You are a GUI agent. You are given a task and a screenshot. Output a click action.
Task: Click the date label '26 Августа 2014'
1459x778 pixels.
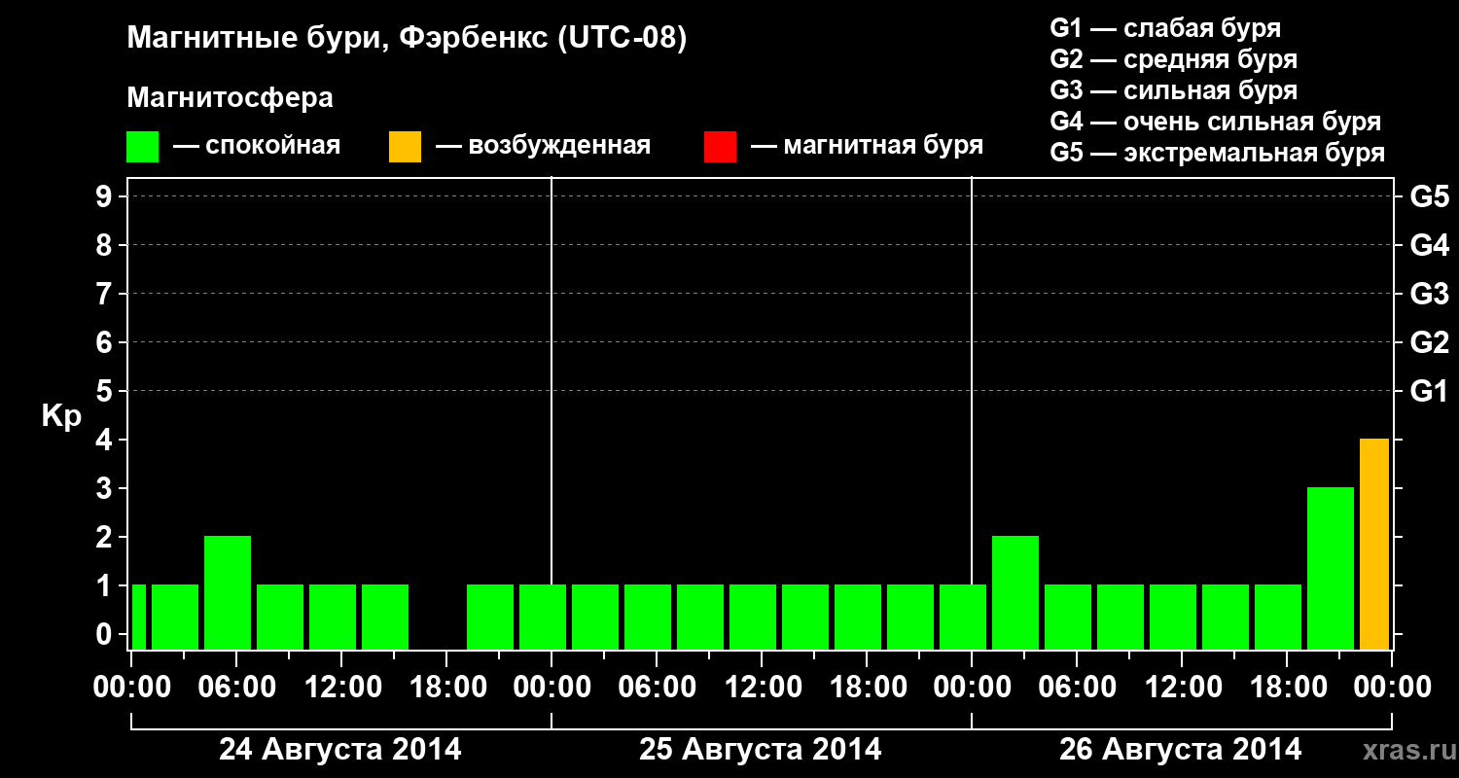tap(1181, 750)
